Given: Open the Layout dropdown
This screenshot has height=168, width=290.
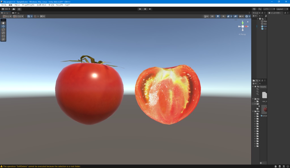Looking at the screenshot, I should pos(282,9).
